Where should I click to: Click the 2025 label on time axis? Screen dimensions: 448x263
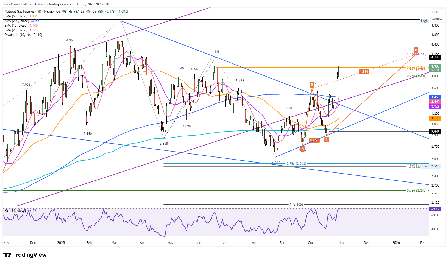tap(61, 243)
